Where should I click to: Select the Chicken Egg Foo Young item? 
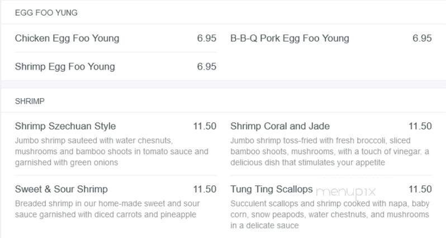tap(67, 38)
